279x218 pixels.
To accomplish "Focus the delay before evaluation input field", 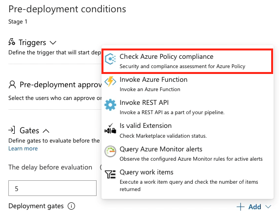I will tap(52, 188).
